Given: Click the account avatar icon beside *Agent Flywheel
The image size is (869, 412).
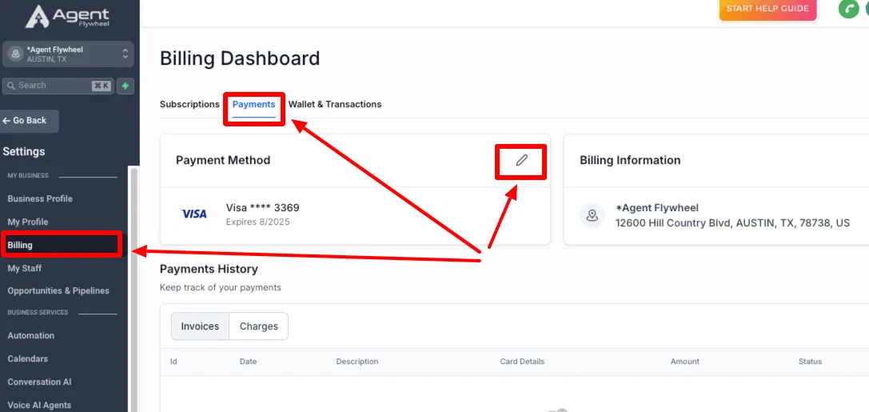Looking at the screenshot, I should point(15,54).
